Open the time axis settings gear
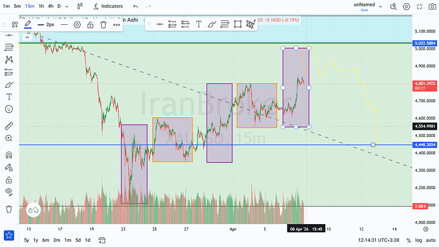This screenshot has width=439, height=247. [426, 229]
